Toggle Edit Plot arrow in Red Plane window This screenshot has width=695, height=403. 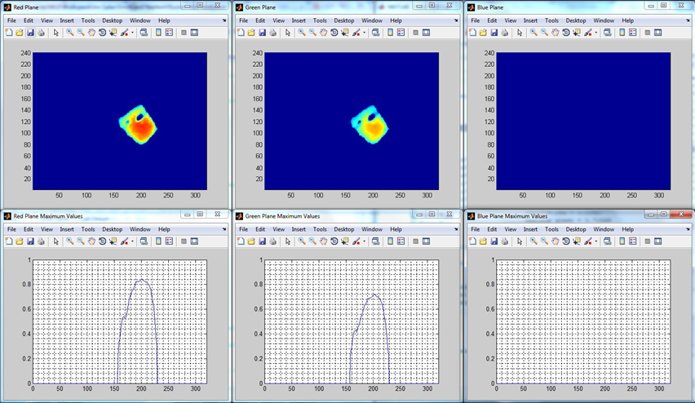click(x=55, y=33)
